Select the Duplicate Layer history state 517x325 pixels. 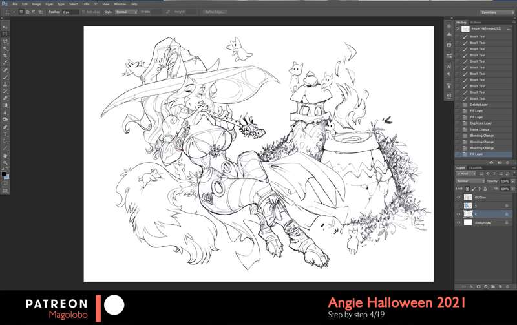(481, 123)
